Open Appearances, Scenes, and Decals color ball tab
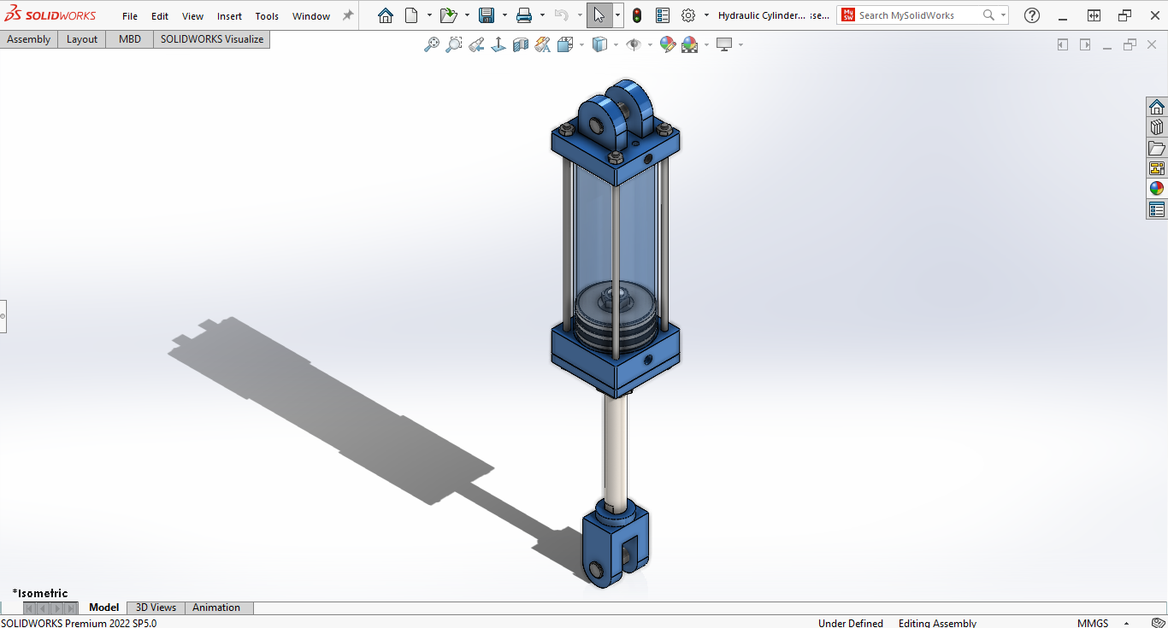Viewport: 1168px width, 628px height. pos(1157,189)
